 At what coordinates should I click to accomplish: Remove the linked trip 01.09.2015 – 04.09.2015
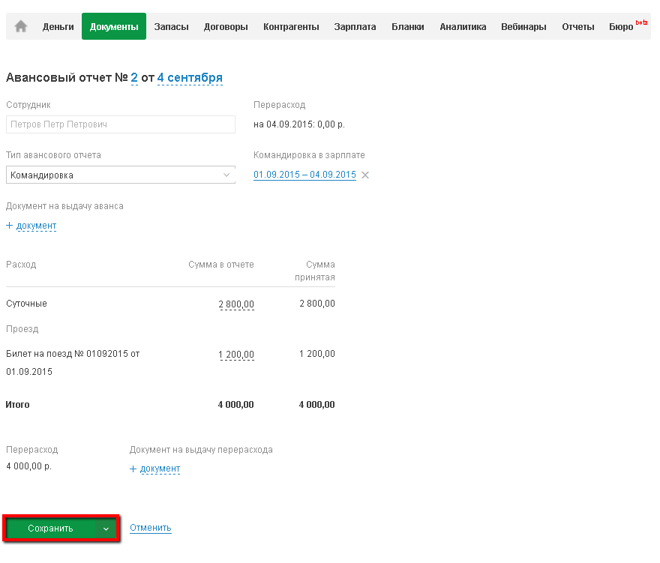point(365,175)
